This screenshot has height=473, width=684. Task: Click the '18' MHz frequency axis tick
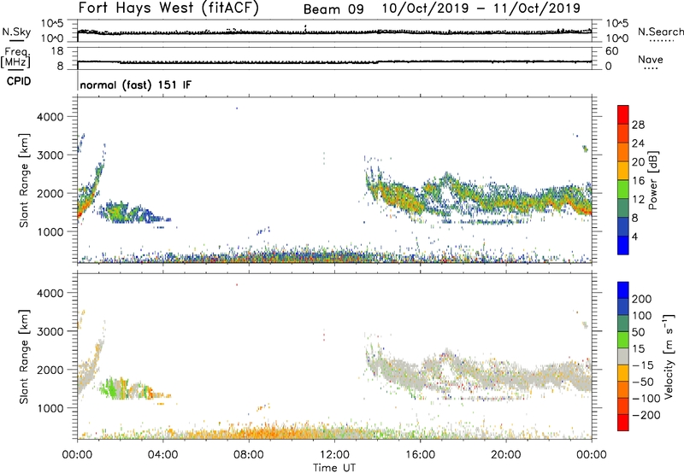tap(57, 51)
